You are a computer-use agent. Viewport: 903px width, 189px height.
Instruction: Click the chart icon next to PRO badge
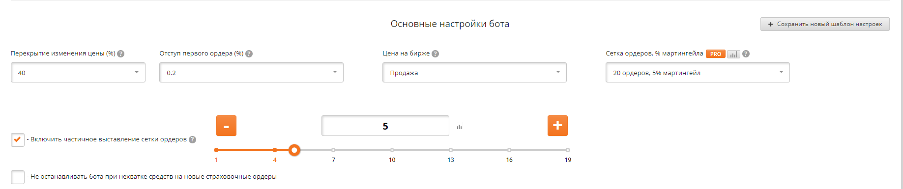pyautogui.click(x=733, y=54)
